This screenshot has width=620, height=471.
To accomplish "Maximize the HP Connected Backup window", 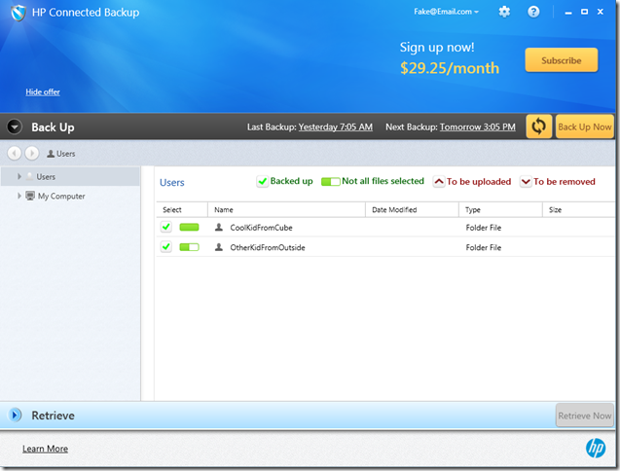I will (x=584, y=12).
